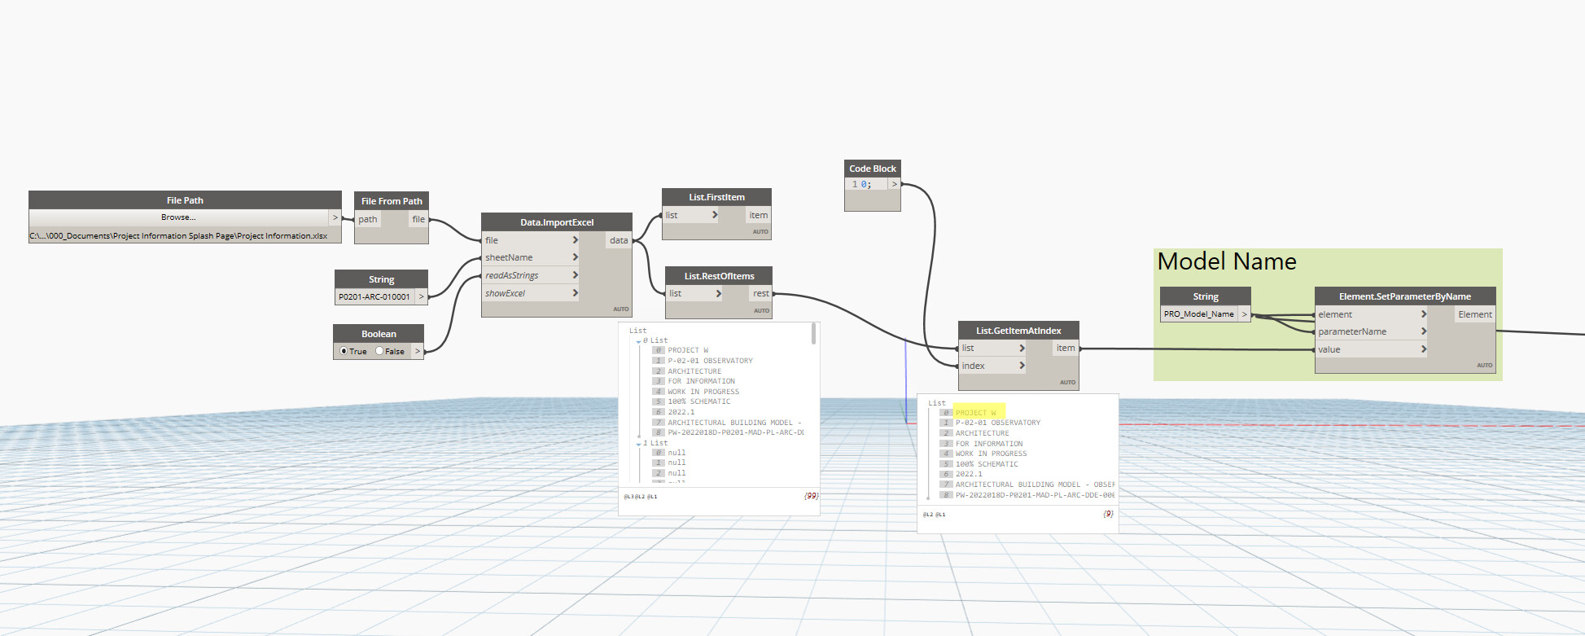Select the Boolean node title bar

pos(379,334)
